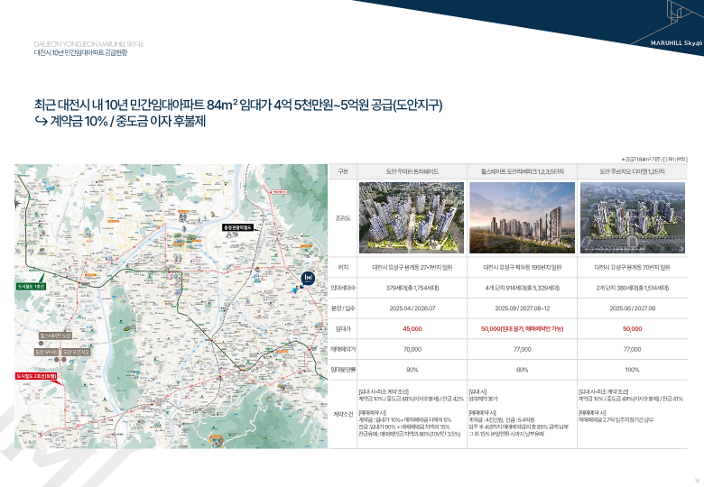The width and height of the screenshot is (704, 487).
Task: Click location cell '대전시 유성구 용계동 27-1번지 일원'
Action: tap(412, 267)
